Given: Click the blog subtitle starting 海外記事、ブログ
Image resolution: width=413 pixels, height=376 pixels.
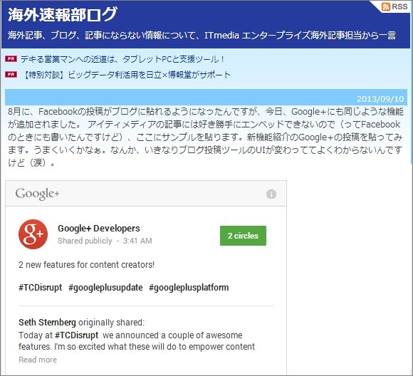Looking at the screenshot, I should (202, 36).
